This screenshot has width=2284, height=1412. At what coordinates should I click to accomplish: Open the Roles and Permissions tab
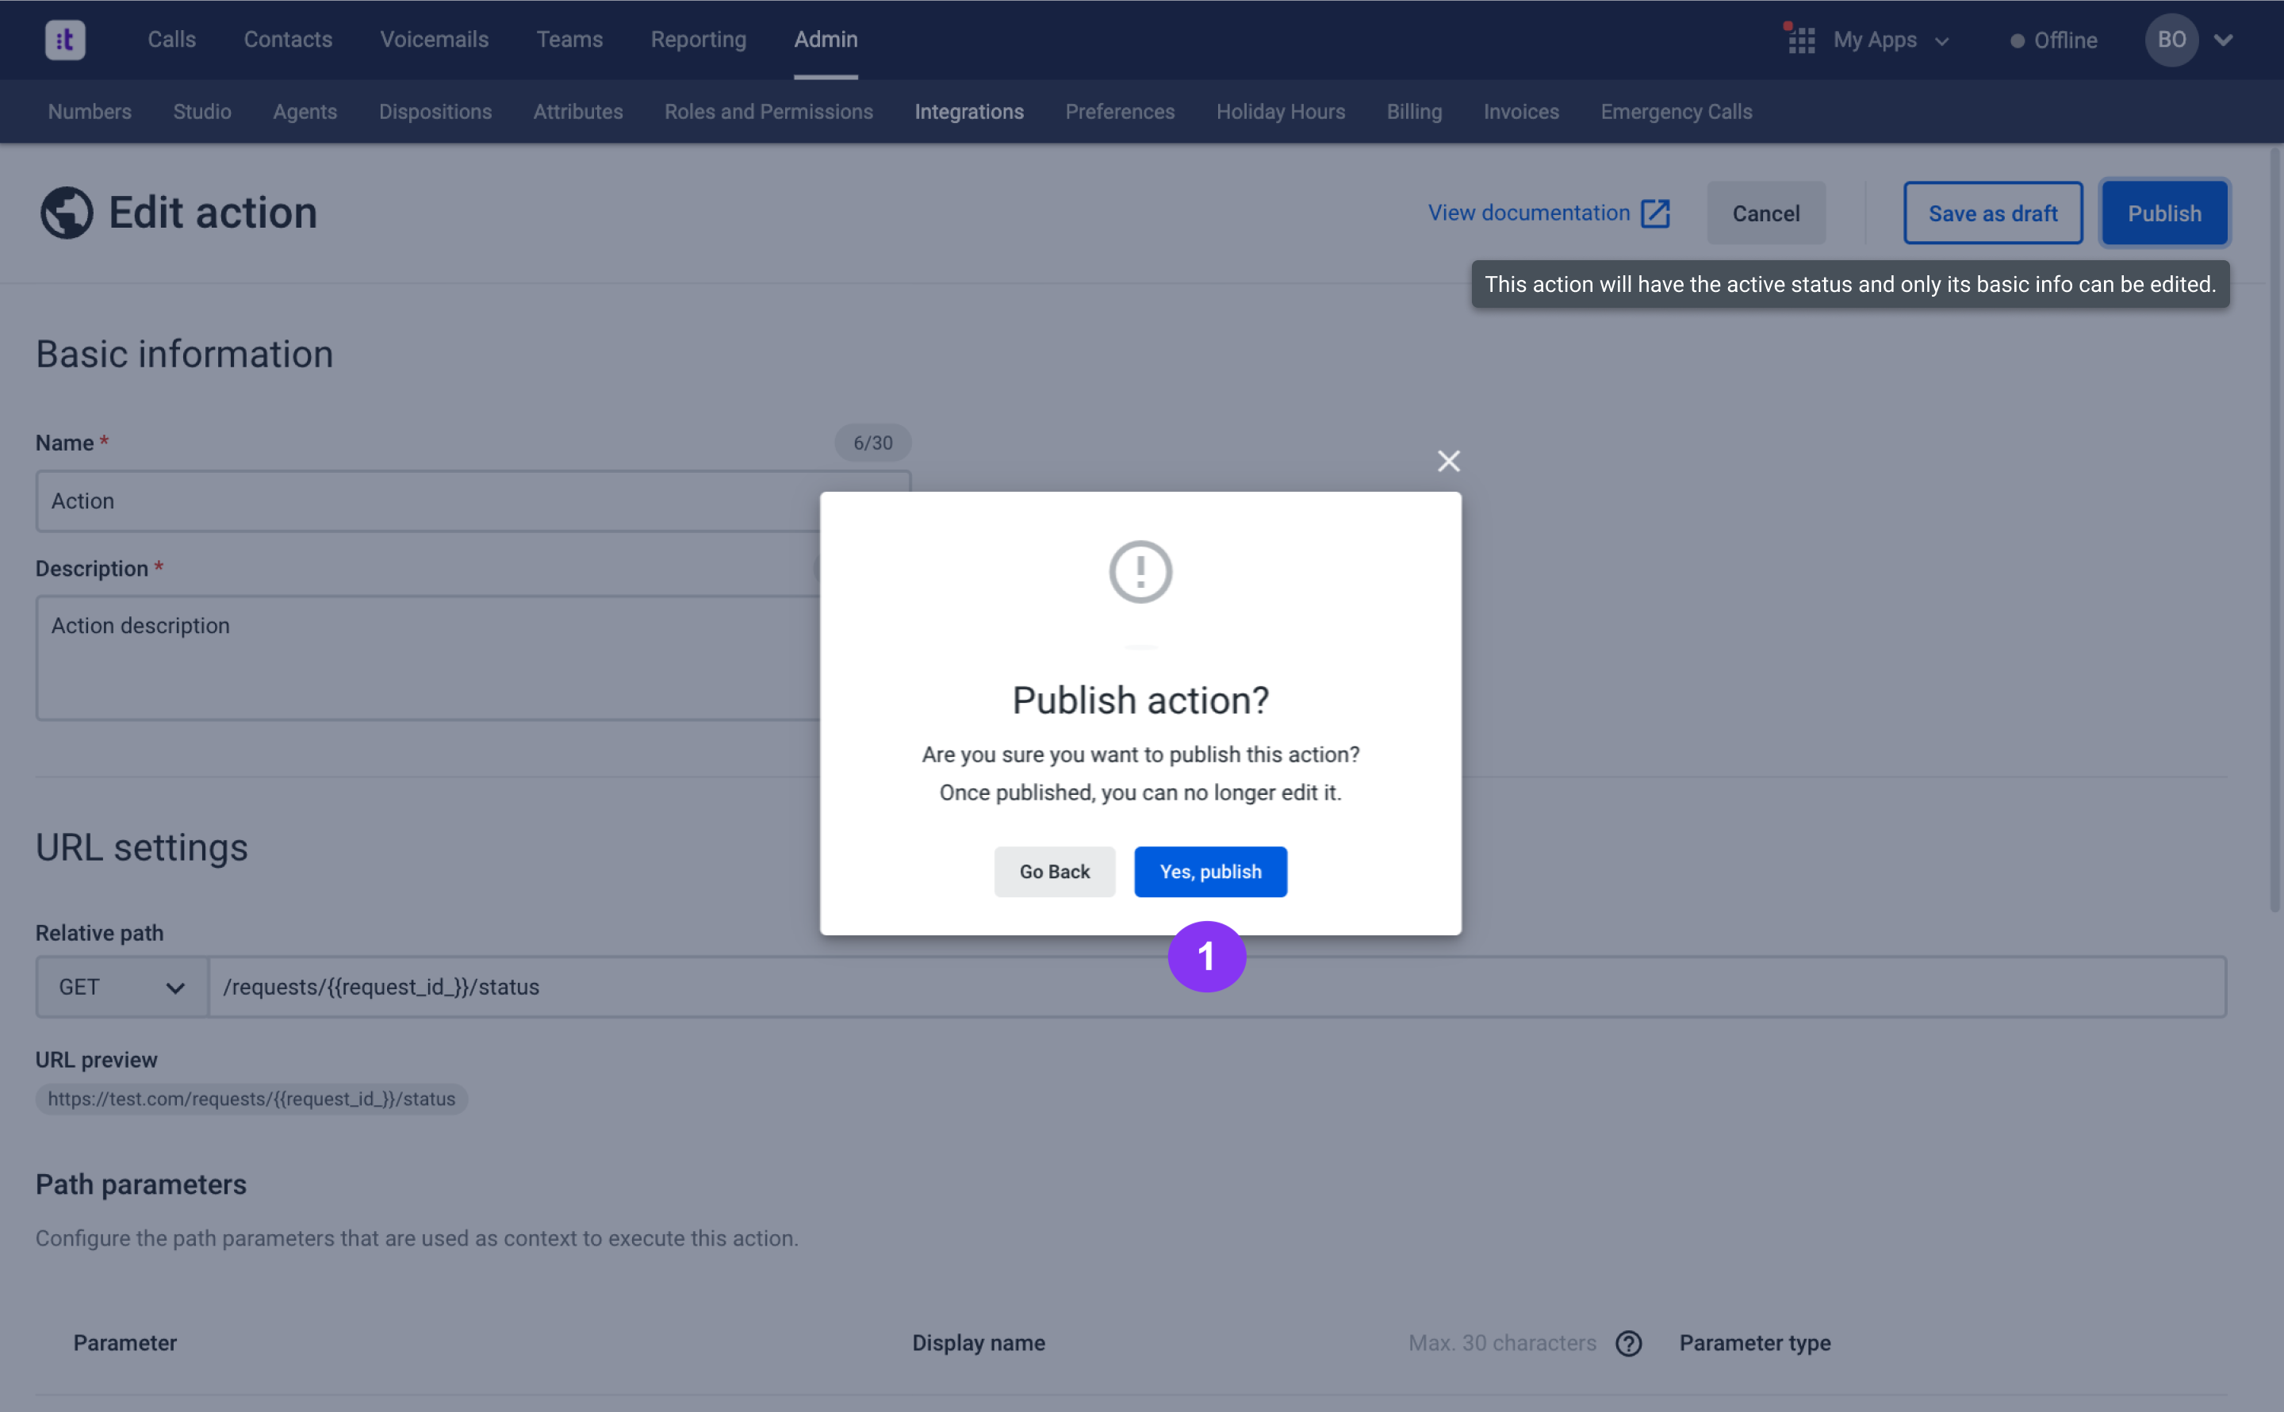[x=768, y=112]
